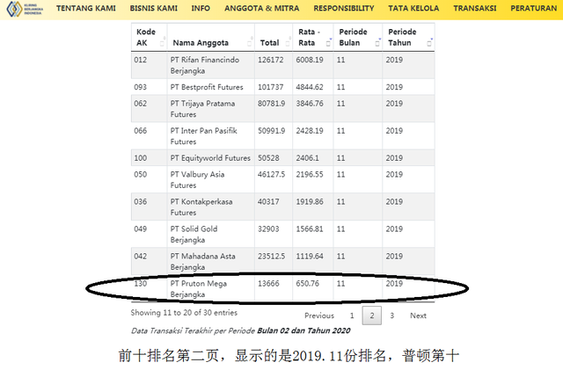Viewport: 563px width, 377px height.
Task: Click the average value 2406.1
Action: 307,158
